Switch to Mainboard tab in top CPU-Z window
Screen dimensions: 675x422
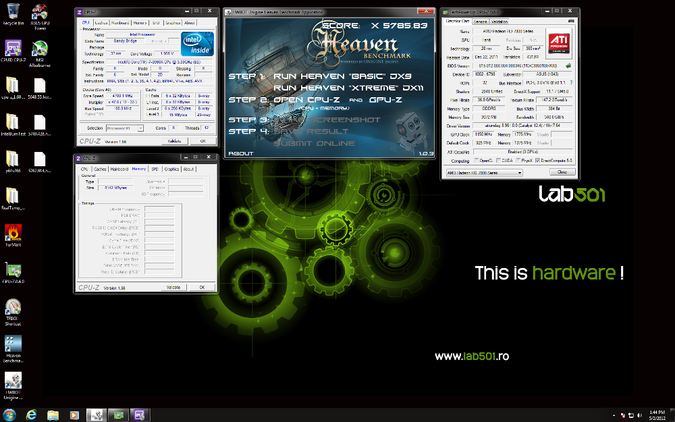120,22
